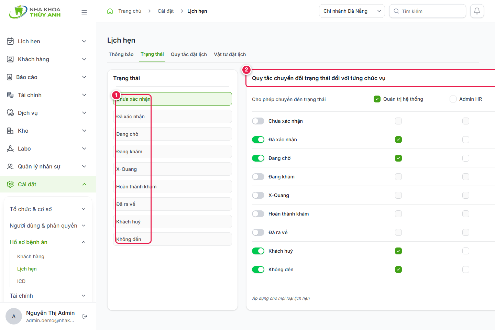
Task: Expand the Lịch hẹn sidebar menu chevron
Action: [84, 41]
